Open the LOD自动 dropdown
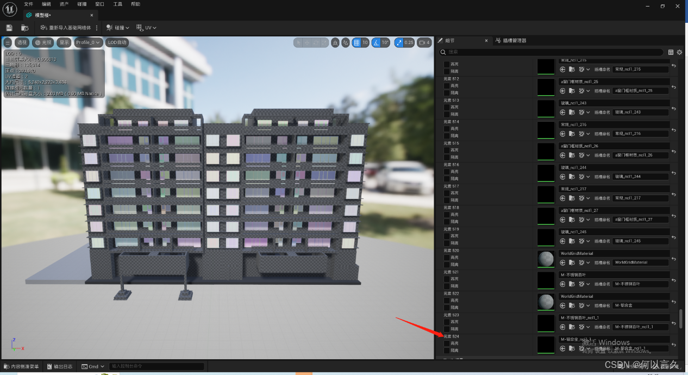Viewport: 688px width, 375px height. tap(117, 42)
